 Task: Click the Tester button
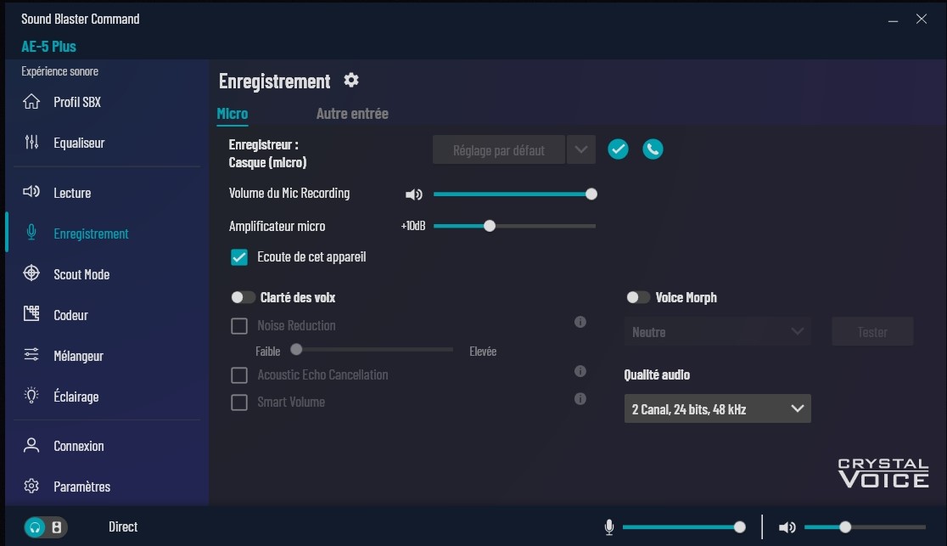pos(872,332)
